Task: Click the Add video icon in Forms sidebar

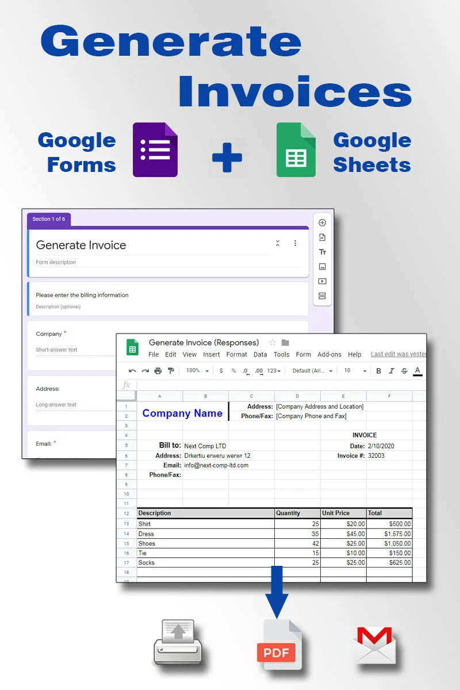Action: [322, 281]
